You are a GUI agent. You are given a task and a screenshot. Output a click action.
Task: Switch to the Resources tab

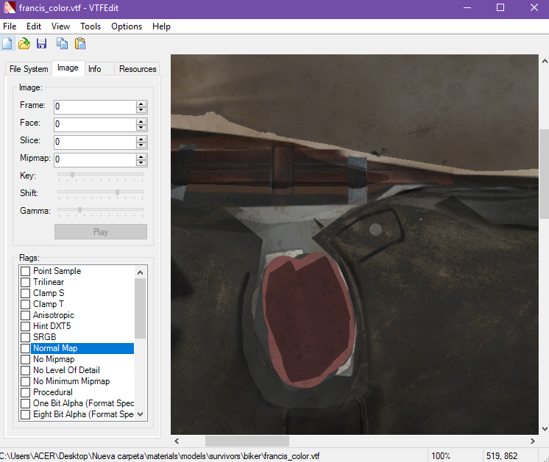pos(137,69)
